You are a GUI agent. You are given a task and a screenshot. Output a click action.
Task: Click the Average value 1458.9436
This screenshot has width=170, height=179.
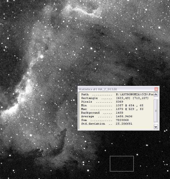click(124, 116)
